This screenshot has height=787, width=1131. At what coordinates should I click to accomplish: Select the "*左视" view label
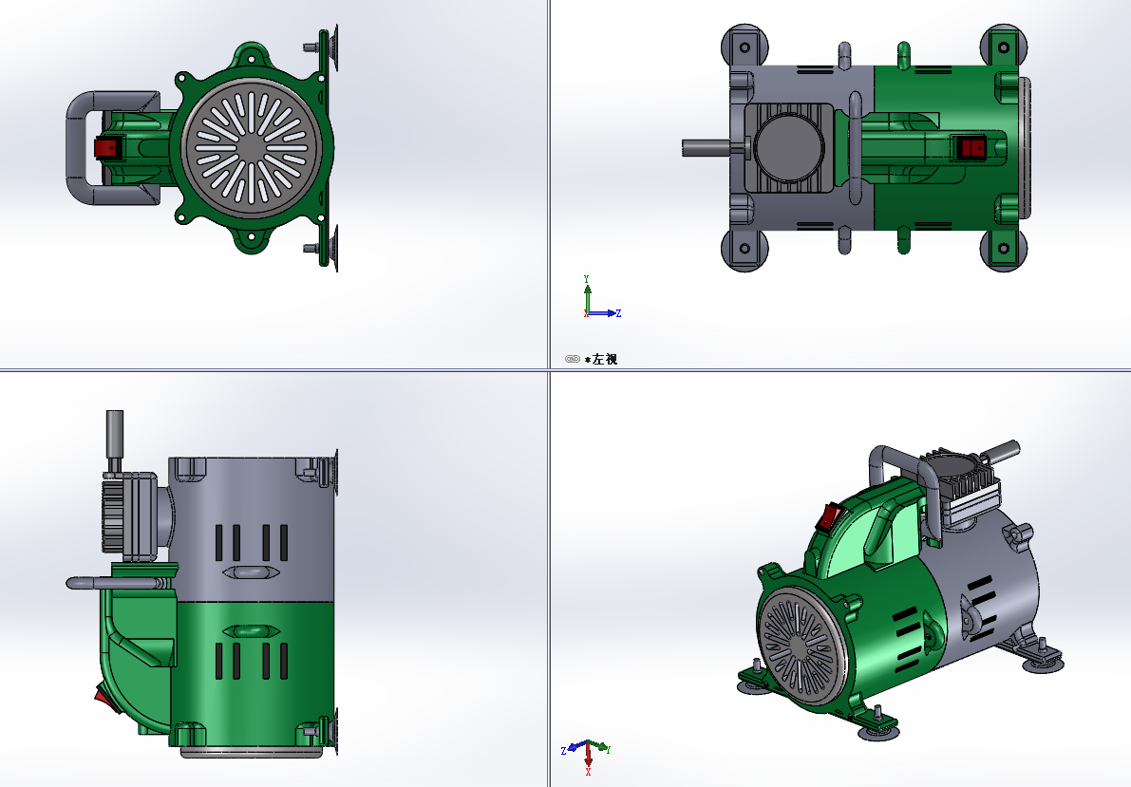pos(601,359)
